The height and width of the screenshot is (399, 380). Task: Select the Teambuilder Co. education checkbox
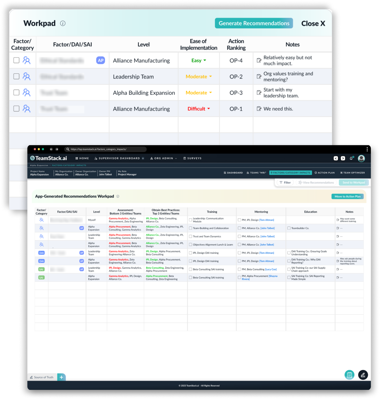[x=289, y=228]
